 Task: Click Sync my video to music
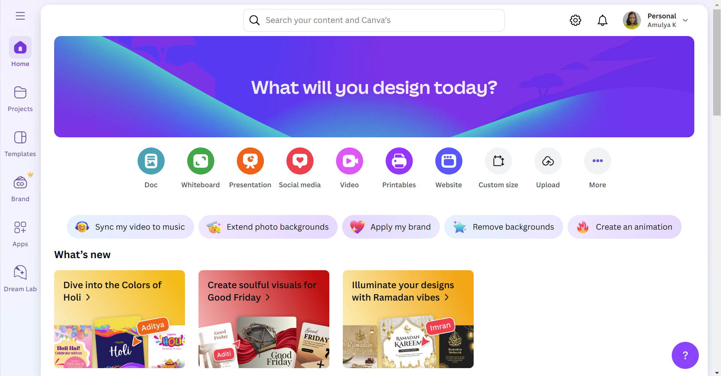click(x=130, y=227)
